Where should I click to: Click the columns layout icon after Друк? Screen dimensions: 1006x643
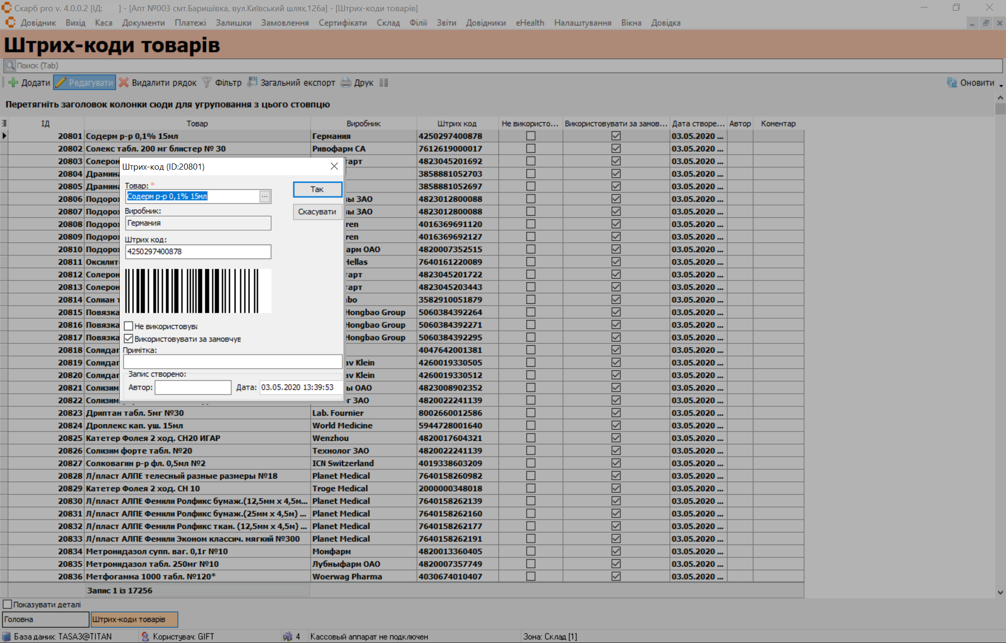(383, 82)
